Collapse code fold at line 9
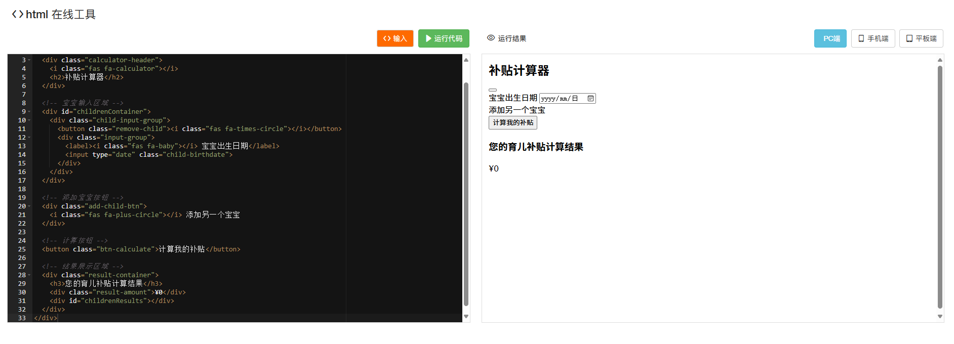The image size is (954, 344). click(x=29, y=111)
